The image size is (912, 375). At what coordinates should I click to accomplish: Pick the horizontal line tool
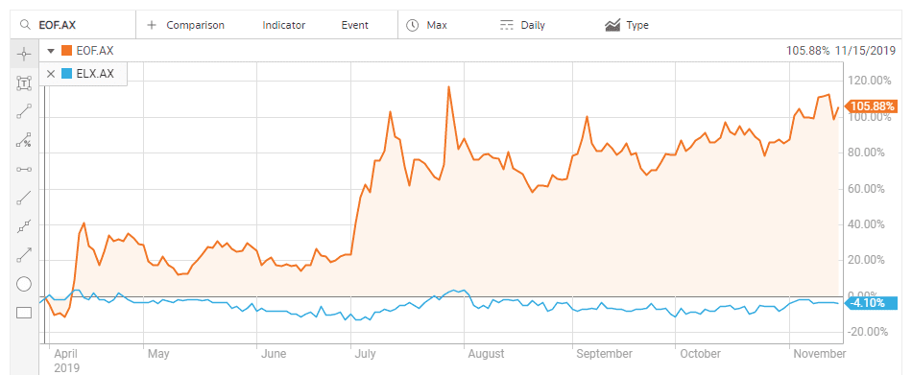click(x=23, y=169)
